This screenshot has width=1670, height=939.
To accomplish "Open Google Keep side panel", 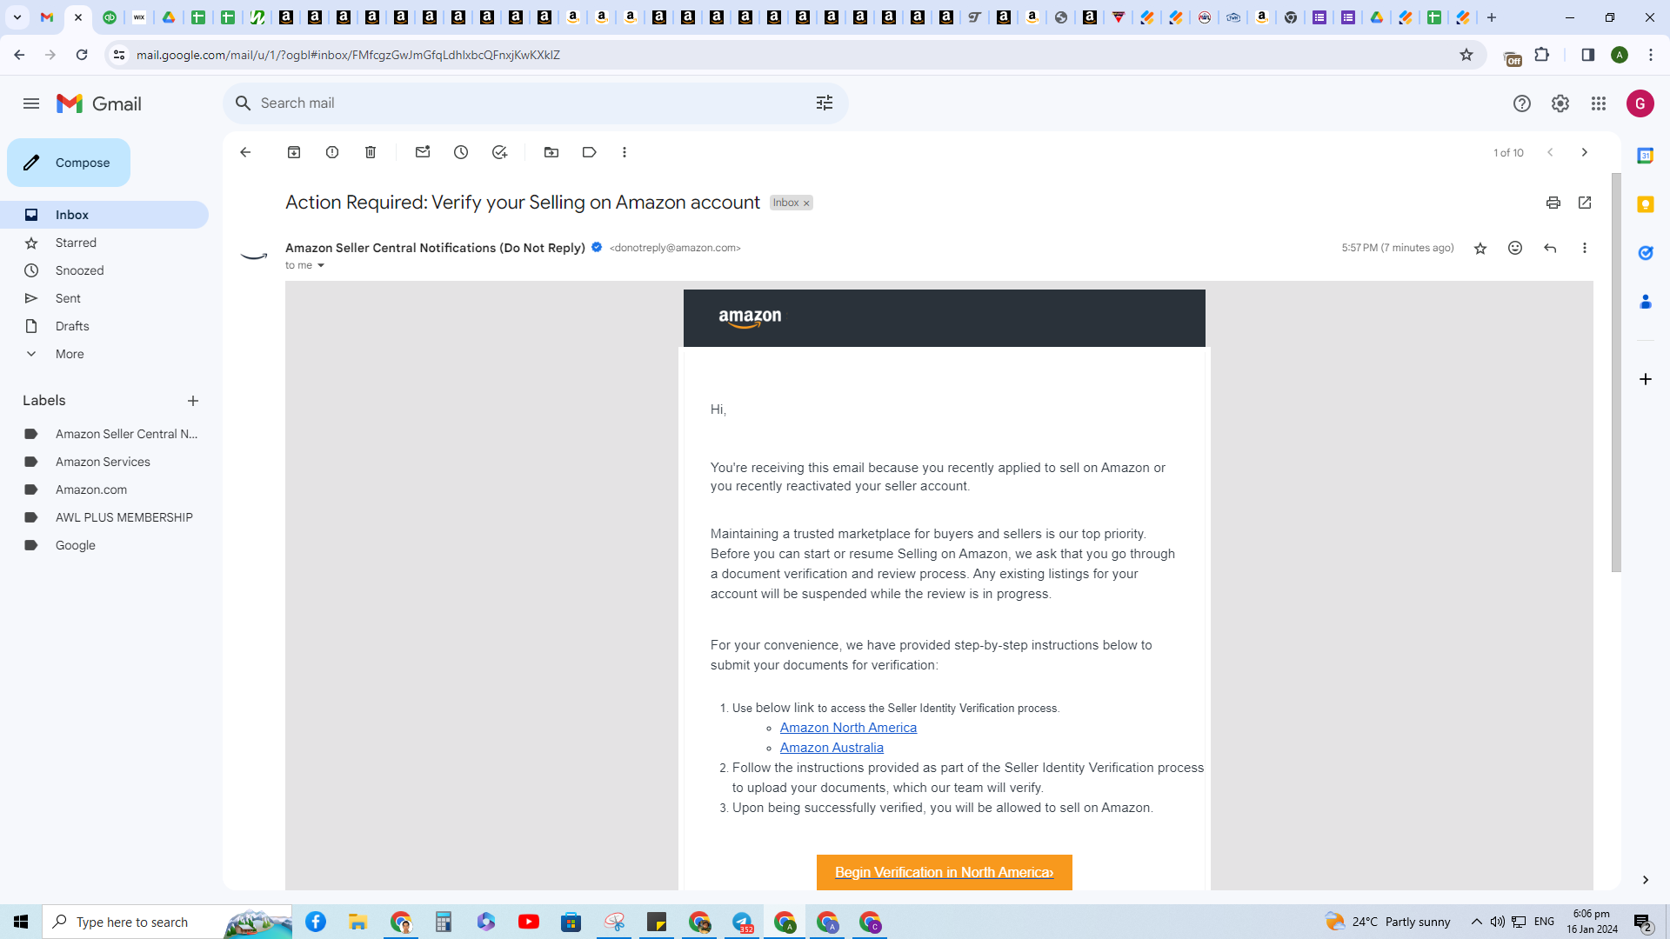I will (x=1646, y=204).
